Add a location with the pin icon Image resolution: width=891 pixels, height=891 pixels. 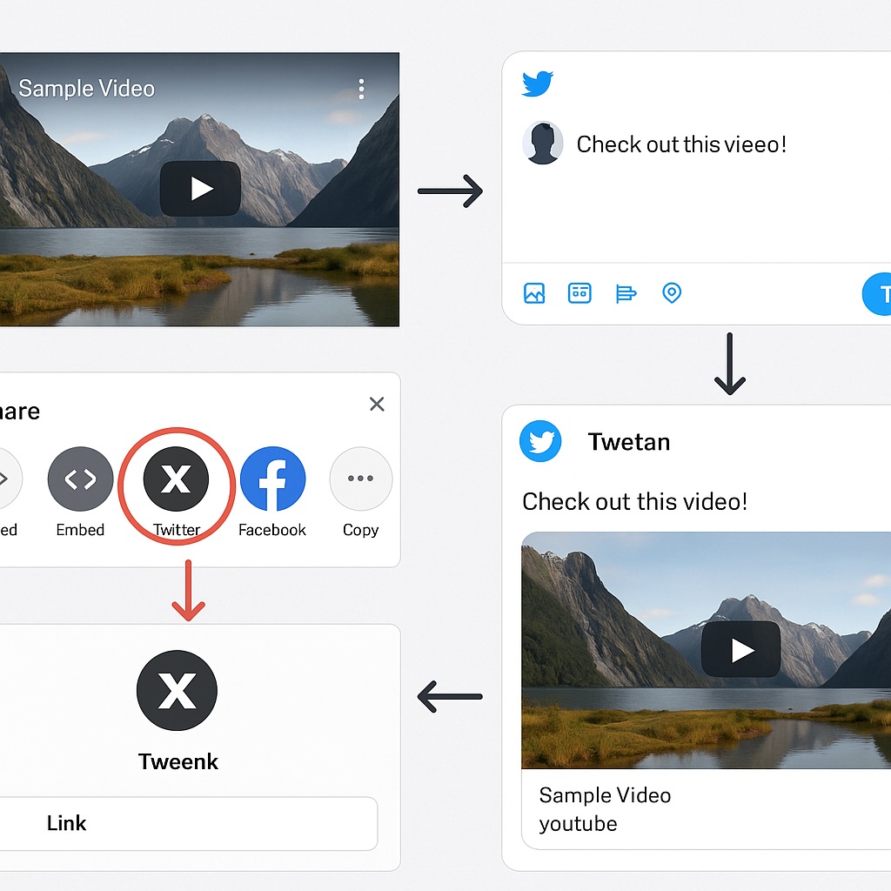[672, 293]
